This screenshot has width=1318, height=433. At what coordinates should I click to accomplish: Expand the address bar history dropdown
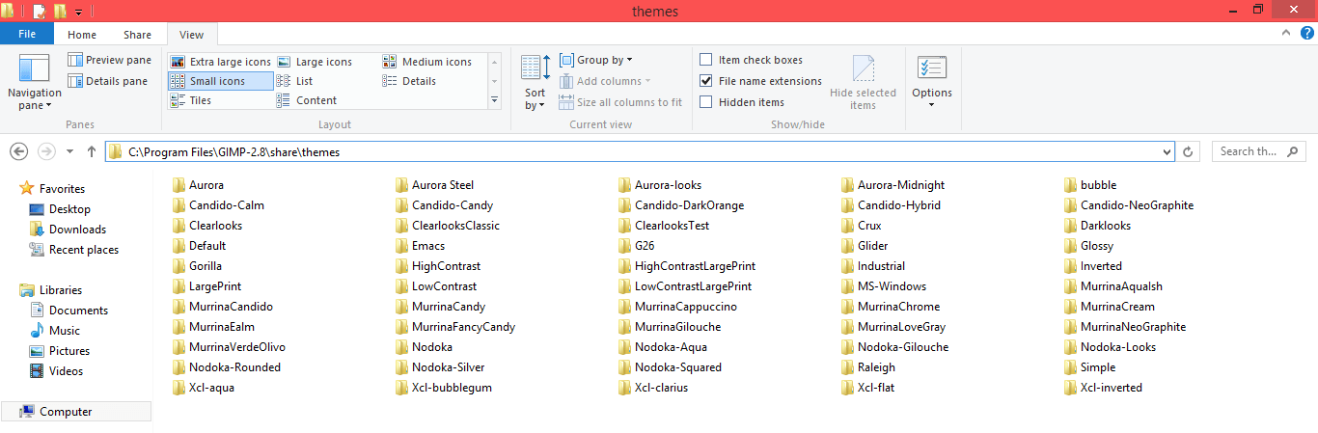[x=1167, y=151]
